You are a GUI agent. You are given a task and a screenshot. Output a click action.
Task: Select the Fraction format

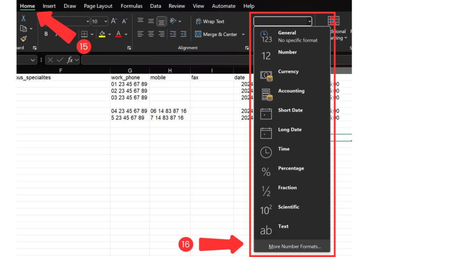pos(292,191)
